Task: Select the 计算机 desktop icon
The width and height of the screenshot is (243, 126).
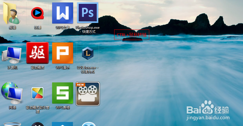Action: 12,55
